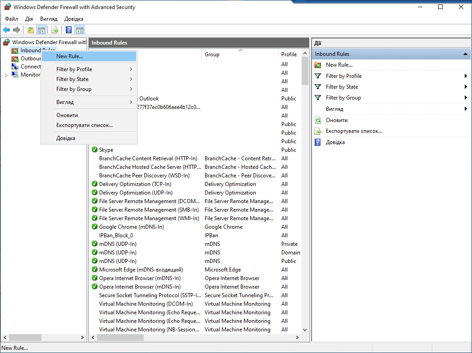Click the Google Chrome group cell
The image size is (472, 353).
(x=223, y=227)
